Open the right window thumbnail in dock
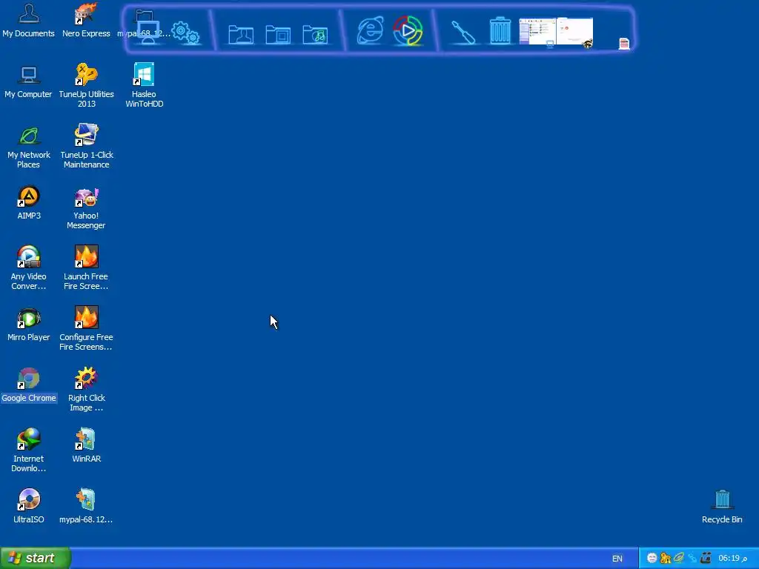This screenshot has height=569, width=759. tap(574, 32)
